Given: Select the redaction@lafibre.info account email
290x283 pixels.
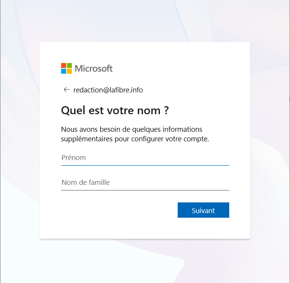Looking at the screenshot, I should click(108, 90).
